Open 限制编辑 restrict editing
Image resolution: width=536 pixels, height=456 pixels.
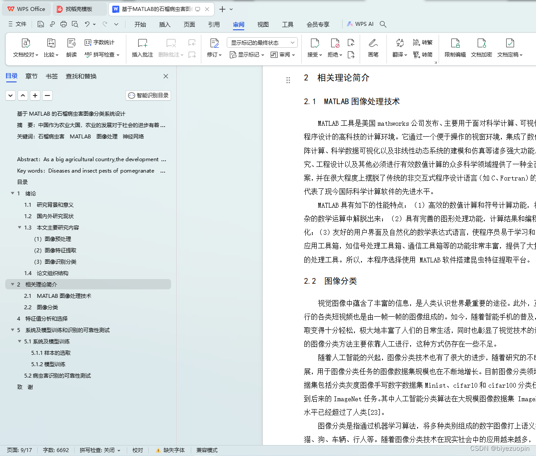coord(455,48)
